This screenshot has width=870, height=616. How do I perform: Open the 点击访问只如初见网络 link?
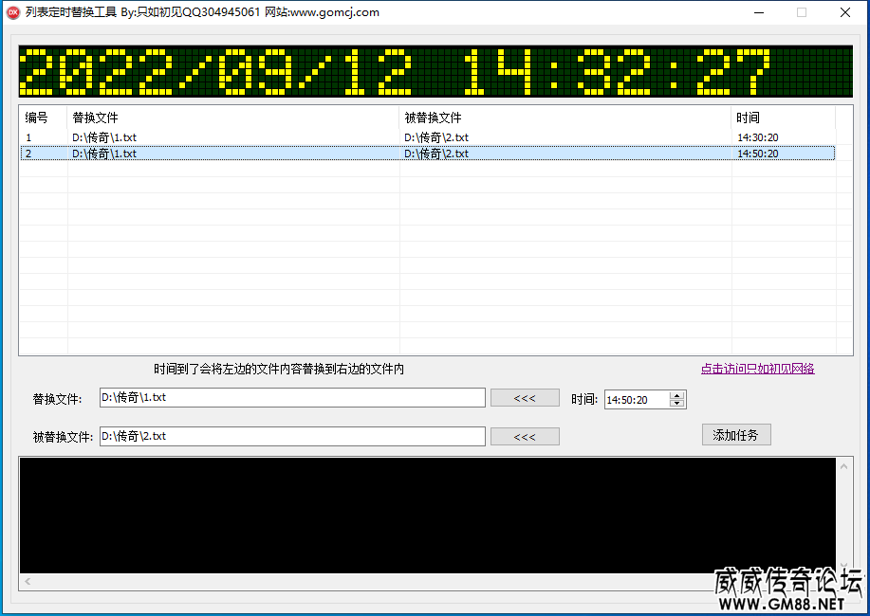pyautogui.click(x=757, y=369)
